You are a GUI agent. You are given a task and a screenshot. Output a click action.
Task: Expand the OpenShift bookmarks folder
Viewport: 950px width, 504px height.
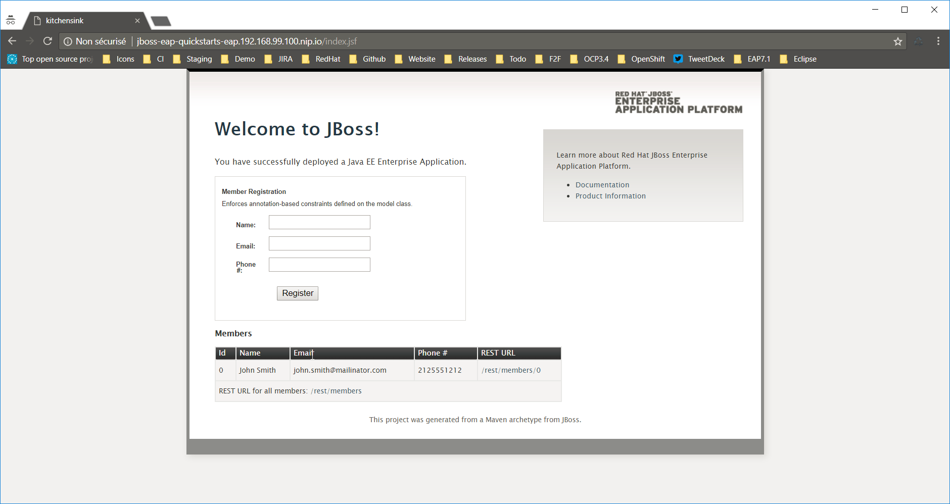[x=641, y=59]
